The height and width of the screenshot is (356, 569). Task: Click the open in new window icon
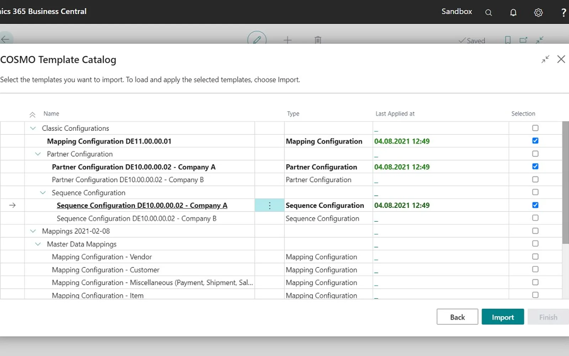pos(523,40)
